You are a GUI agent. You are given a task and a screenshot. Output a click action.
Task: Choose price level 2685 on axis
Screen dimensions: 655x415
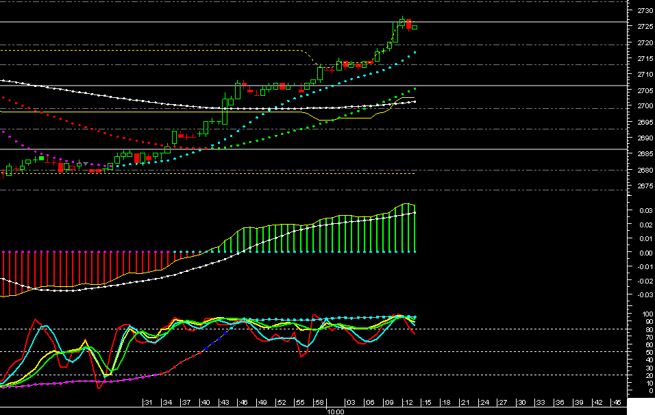[x=645, y=154]
